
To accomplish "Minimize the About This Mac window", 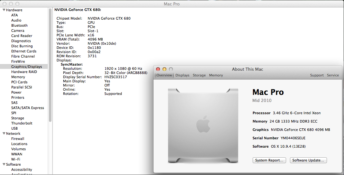I will (164, 69).
